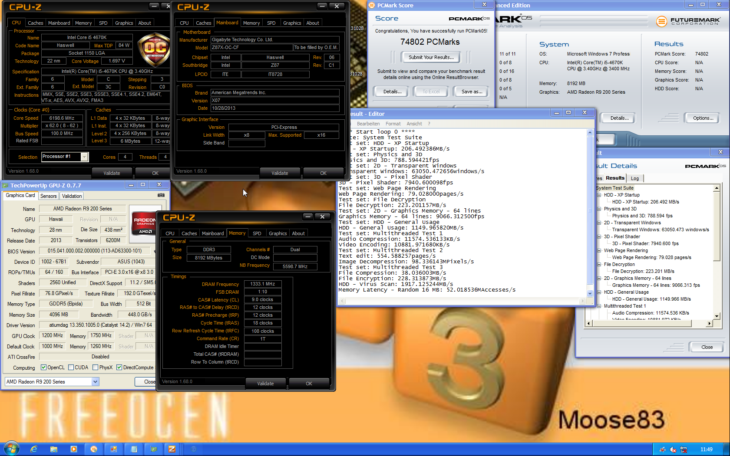Viewport: 730px width, 456px height.
Task: Click the network status tray icon
Action: 684,449
